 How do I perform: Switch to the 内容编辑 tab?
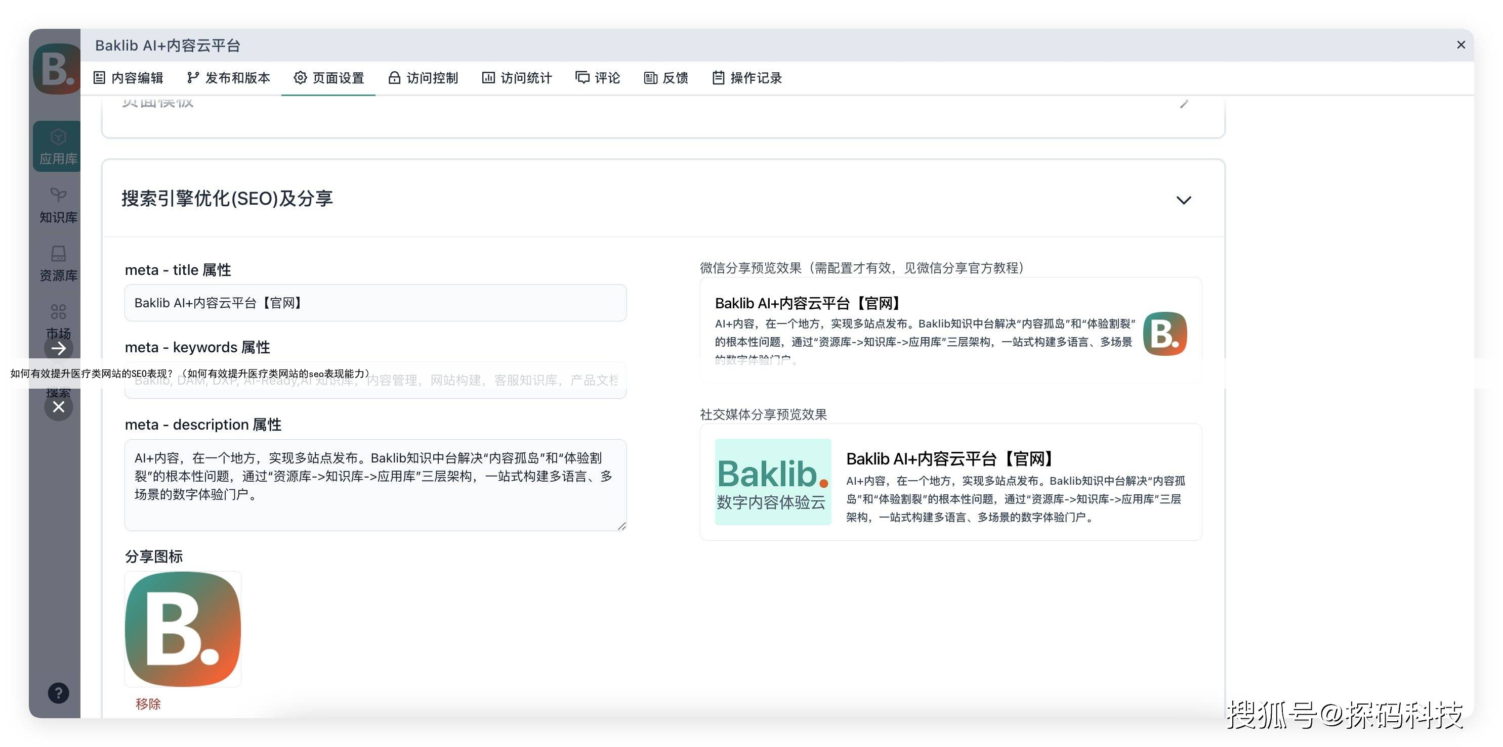click(x=129, y=78)
